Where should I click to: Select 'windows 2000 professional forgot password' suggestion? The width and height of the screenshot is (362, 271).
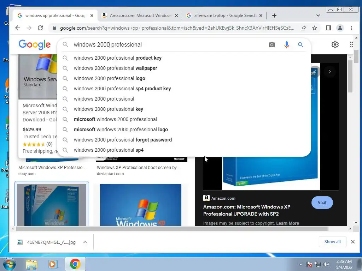(184, 140)
